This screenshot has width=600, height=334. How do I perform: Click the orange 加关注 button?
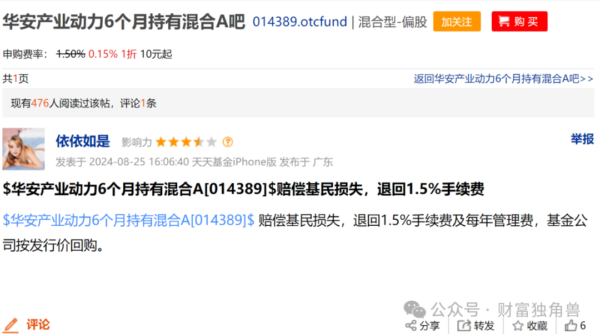pyautogui.click(x=457, y=22)
